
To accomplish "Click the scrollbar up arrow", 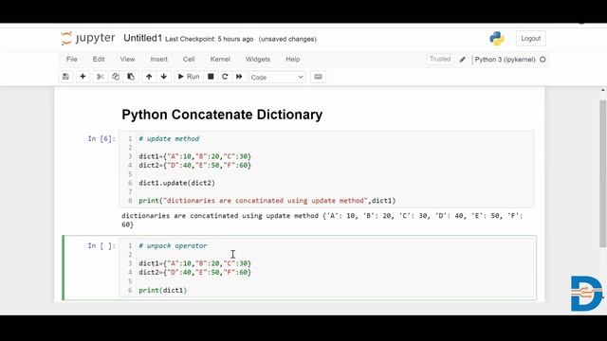I will click(603, 91).
